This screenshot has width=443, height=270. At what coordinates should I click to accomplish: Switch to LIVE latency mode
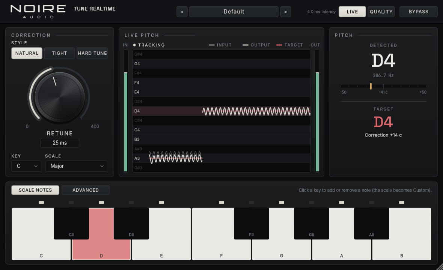click(352, 12)
